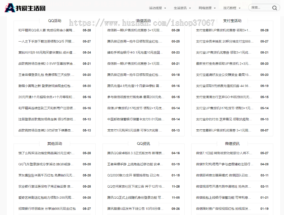The height and width of the screenshot is (215, 284).
Task: Focus the 搜索 input field
Action: (x=260, y=8)
